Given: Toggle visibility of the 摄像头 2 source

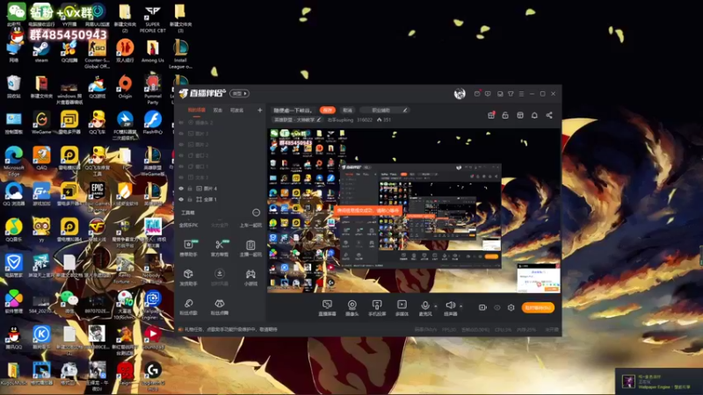Looking at the screenshot, I should coord(181,122).
